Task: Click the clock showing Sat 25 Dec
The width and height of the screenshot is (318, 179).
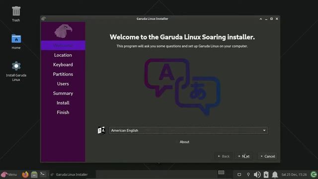Action: [294, 175]
